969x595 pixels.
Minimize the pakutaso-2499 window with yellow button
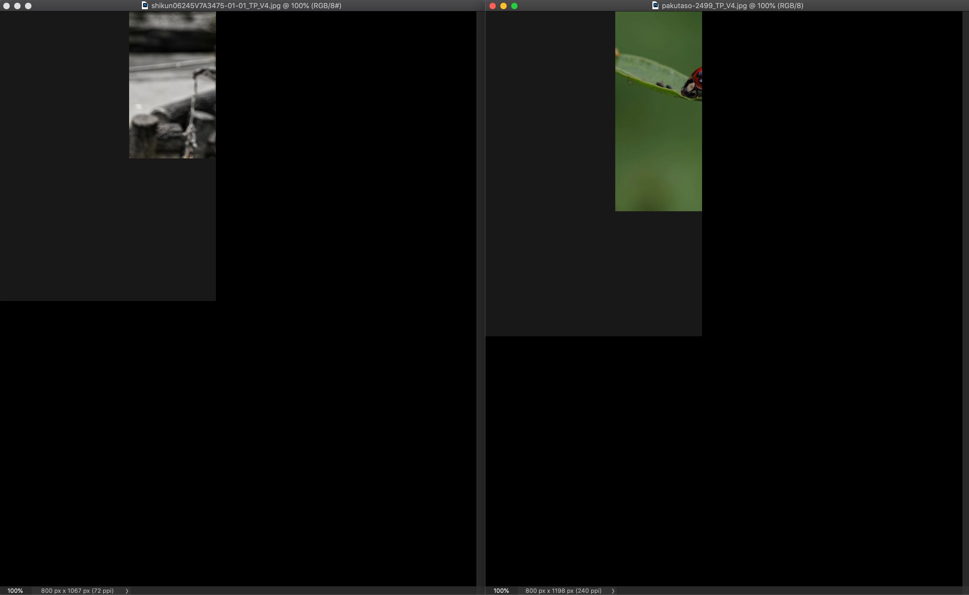tap(503, 6)
